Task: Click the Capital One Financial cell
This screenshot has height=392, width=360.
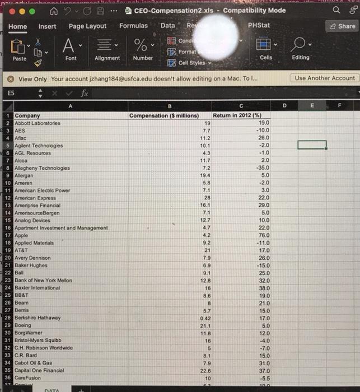Action: (71, 370)
